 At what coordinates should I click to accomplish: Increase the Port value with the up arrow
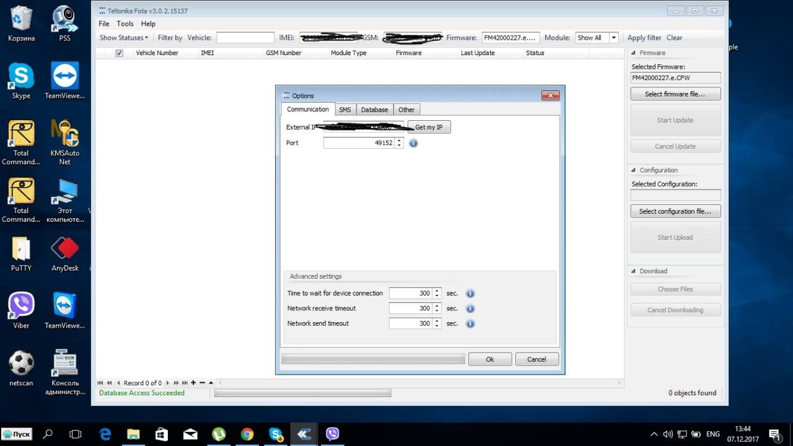(399, 141)
